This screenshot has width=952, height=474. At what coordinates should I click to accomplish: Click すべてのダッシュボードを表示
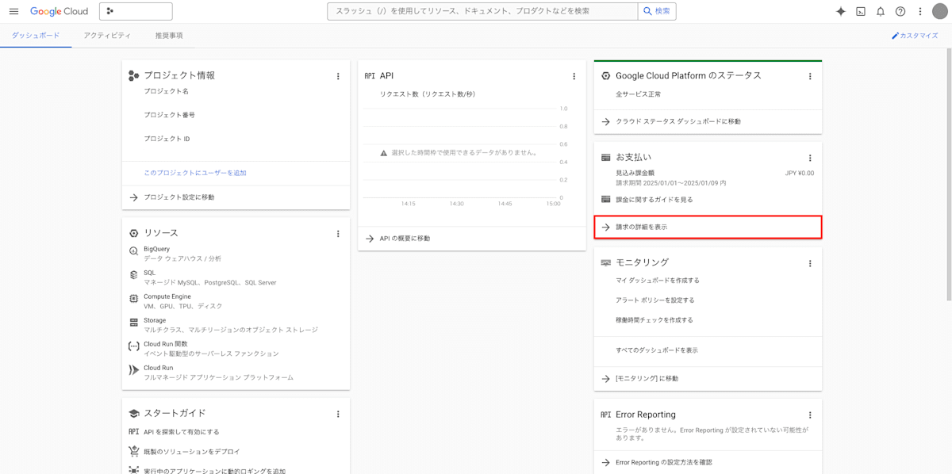tap(657, 350)
